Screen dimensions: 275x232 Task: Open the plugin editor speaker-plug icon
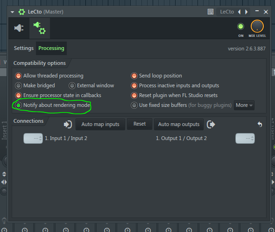pos(19,28)
